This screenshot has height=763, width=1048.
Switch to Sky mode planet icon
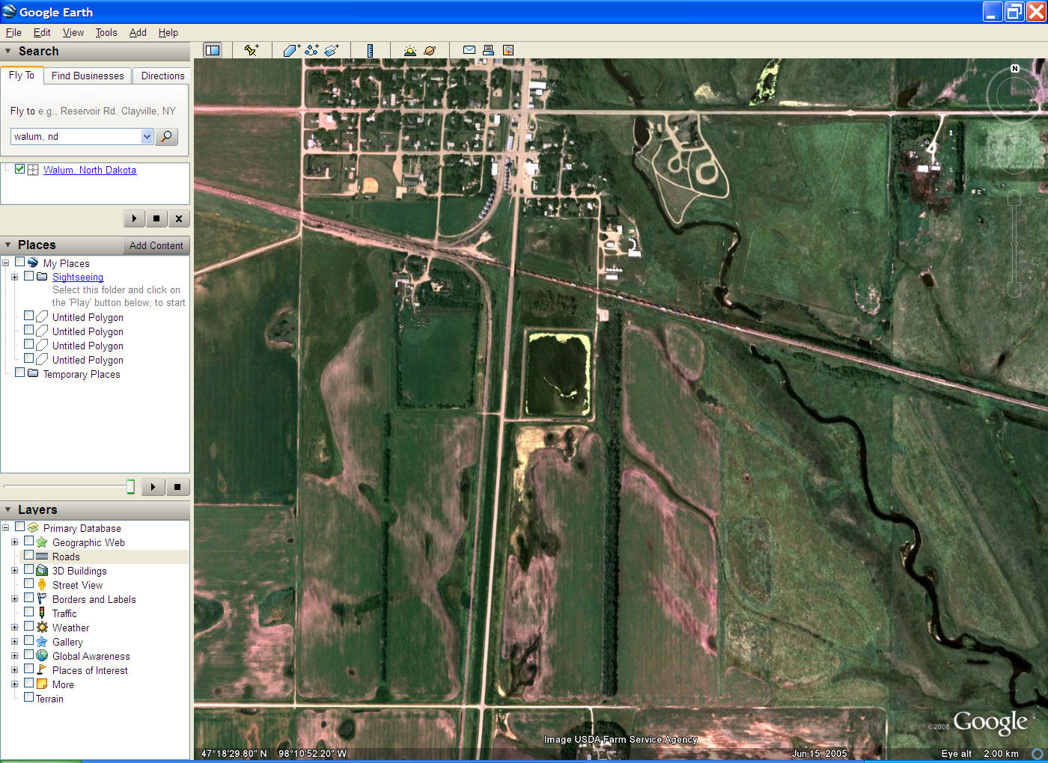point(430,50)
